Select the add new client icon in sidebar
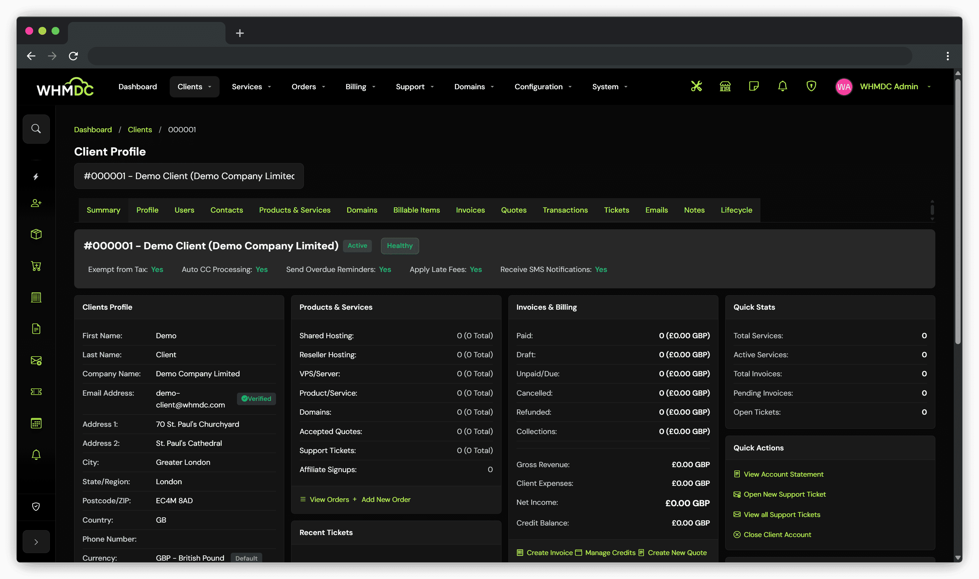This screenshot has height=579, width=979. coord(36,203)
